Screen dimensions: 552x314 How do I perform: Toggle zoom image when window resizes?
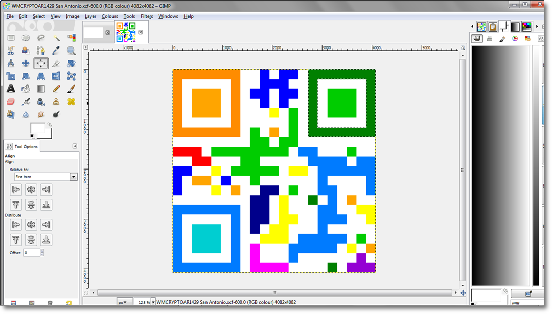pyautogui.click(x=463, y=48)
